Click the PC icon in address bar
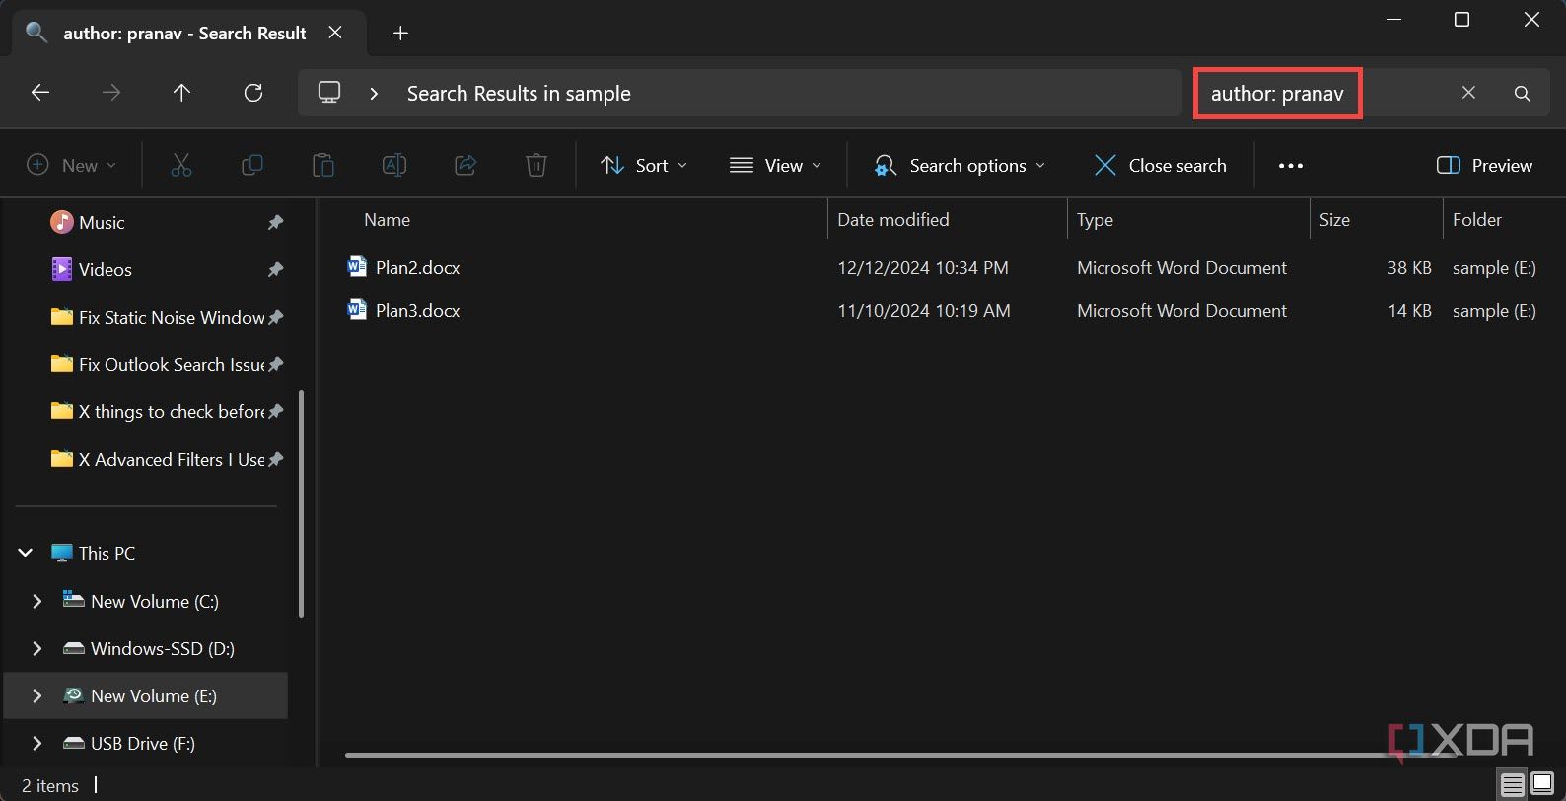1566x801 pixels. (x=329, y=93)
